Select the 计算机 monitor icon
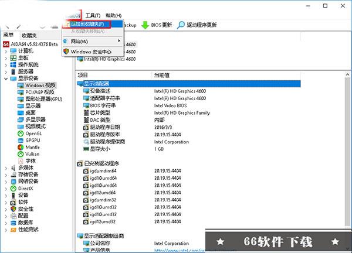This screenshot has height=253, width=352. pyautogui.click(x=13, y=51)
